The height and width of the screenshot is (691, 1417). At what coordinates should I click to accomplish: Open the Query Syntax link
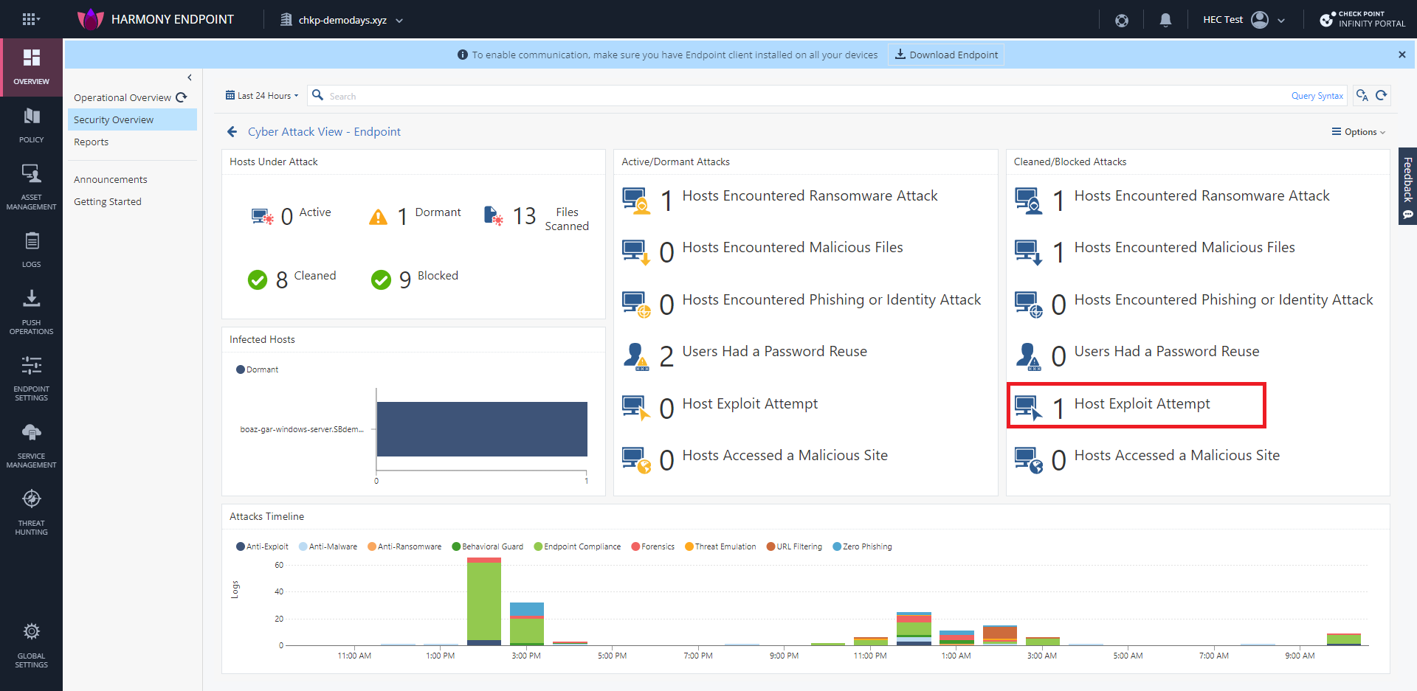1317,96
